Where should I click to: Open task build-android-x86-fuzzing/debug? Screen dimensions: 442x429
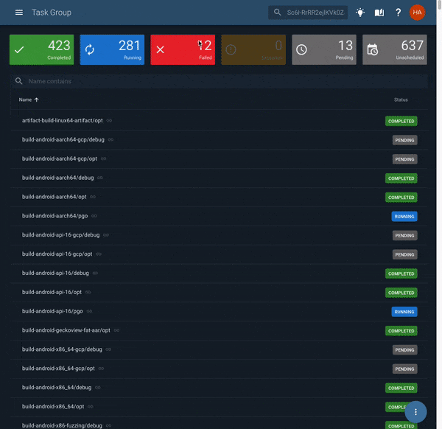(62, 425)
